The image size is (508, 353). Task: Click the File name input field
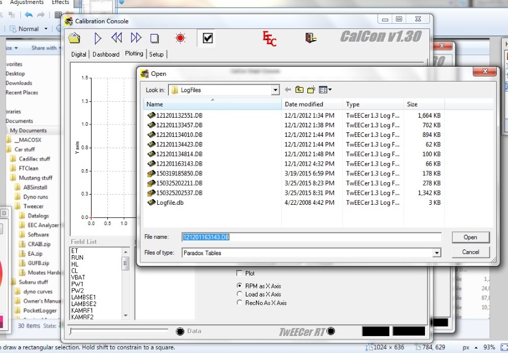point(311,237)
